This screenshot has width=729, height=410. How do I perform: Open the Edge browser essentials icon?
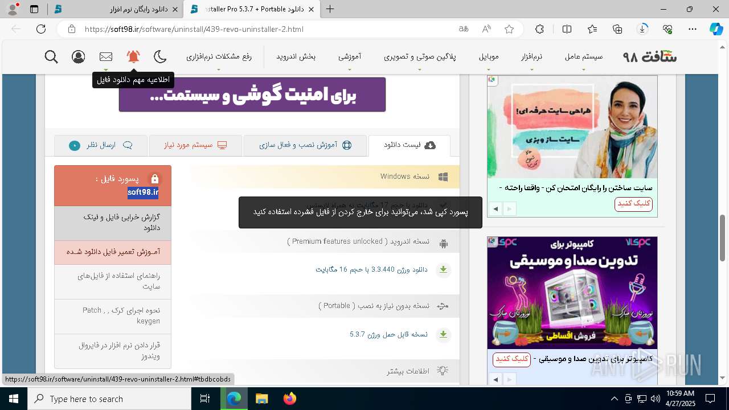667,29
